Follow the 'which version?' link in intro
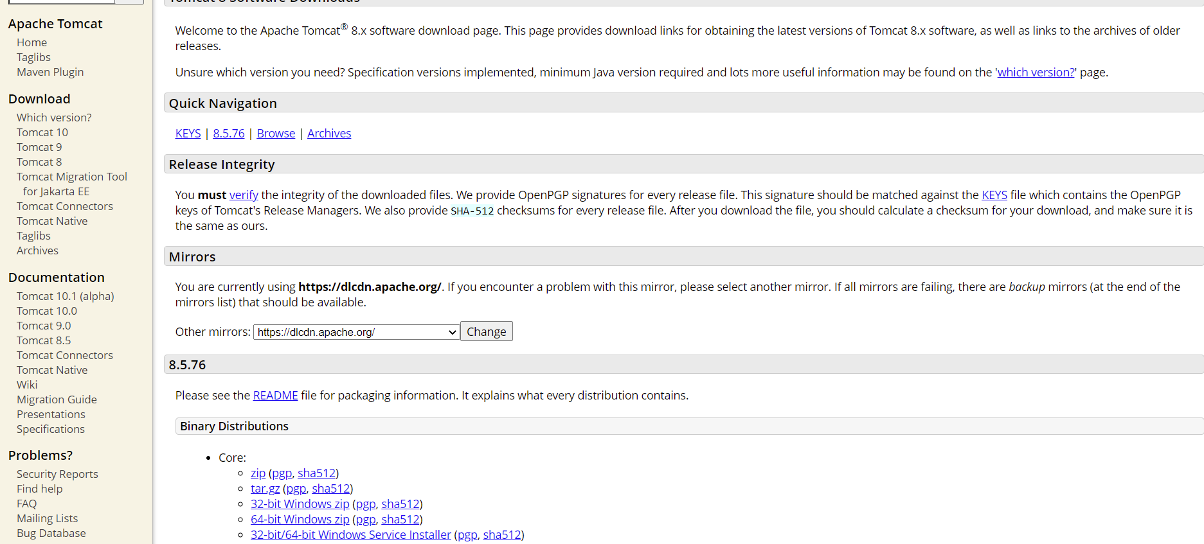 [x=1036, y=73]
